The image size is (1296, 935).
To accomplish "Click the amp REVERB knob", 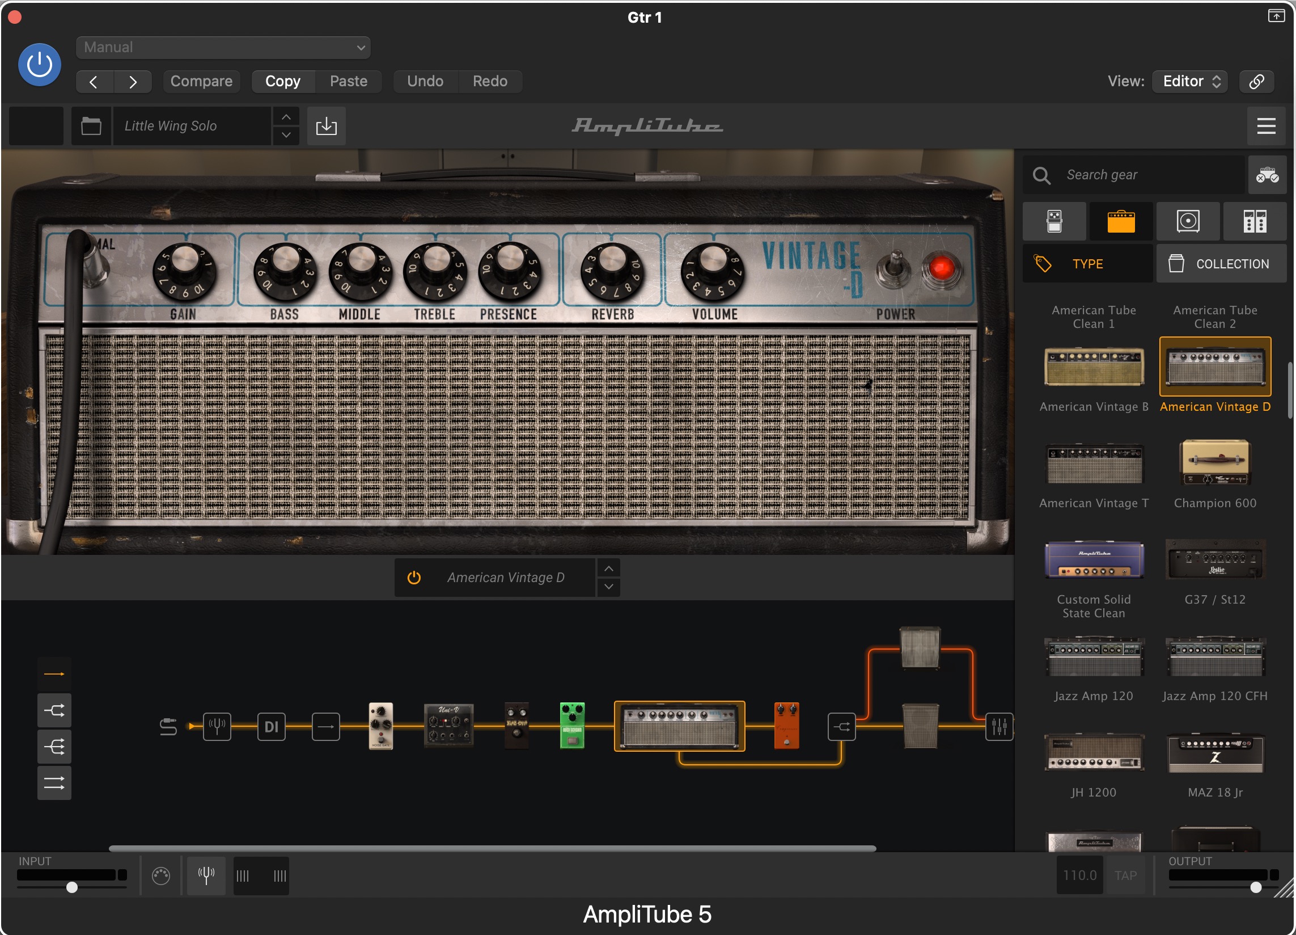I will (612, 271).
